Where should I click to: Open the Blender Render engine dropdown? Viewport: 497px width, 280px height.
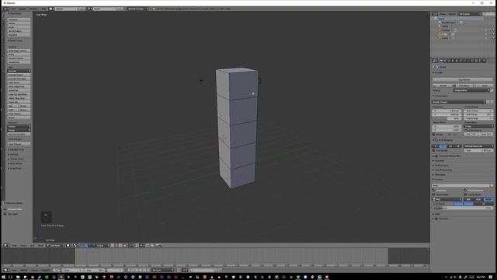(x=137, y=9)
